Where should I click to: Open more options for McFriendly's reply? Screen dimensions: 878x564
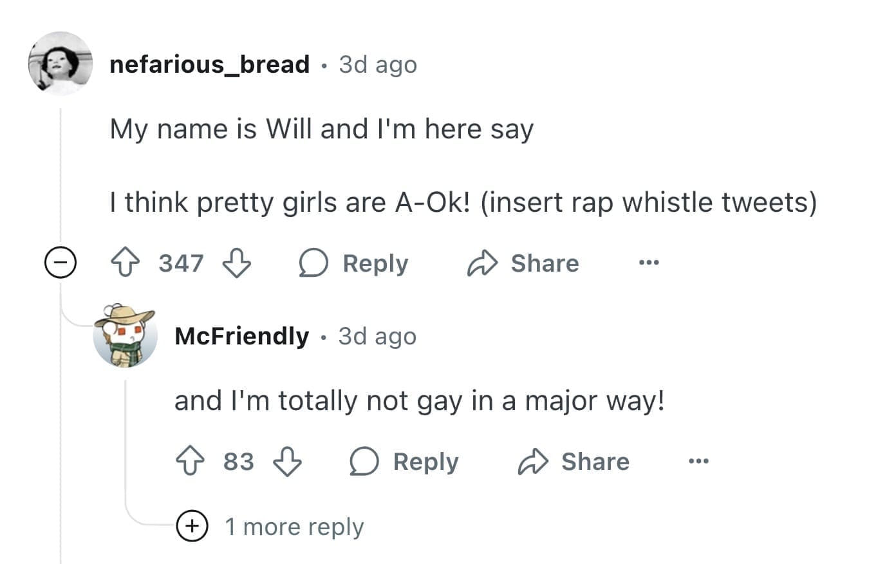(699, 462)
